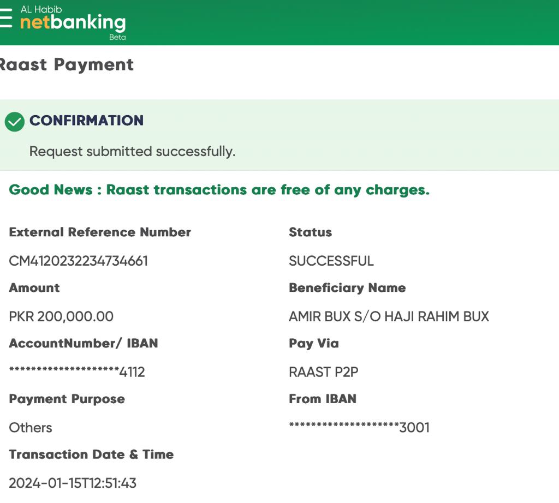Click the Beneficiary Name field label

(347, 288)
